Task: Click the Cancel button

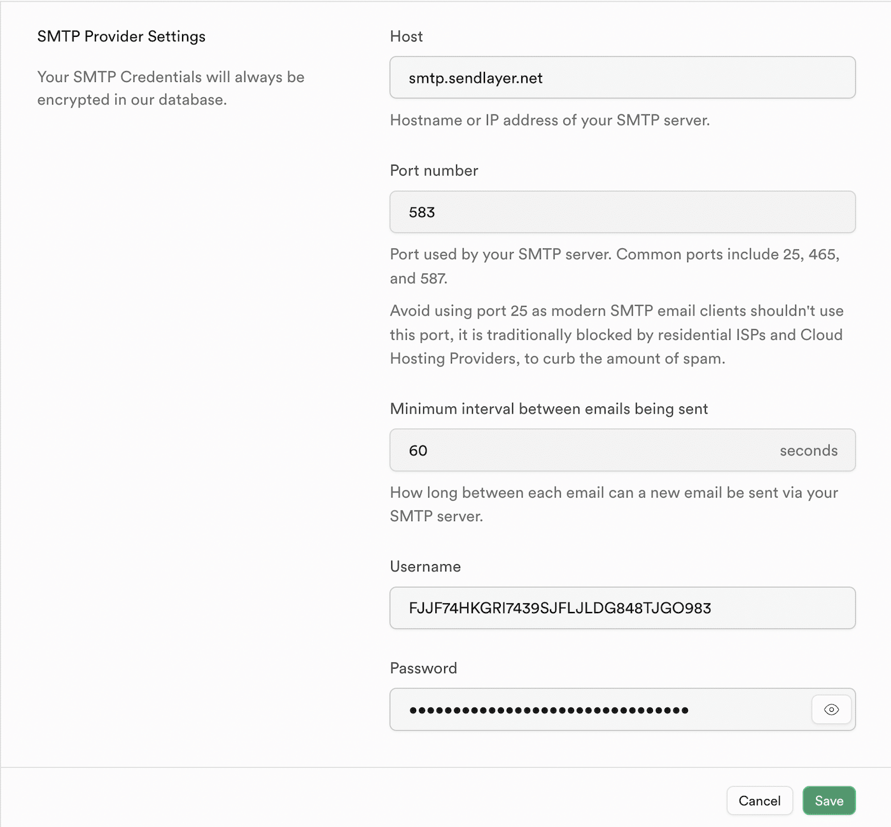Action: pos(759,801)
